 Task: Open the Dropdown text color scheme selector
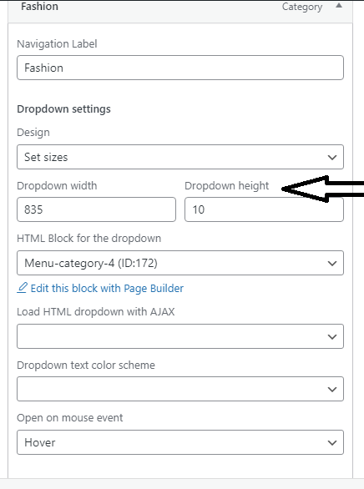pyautogui.click(x=180, y=389)
